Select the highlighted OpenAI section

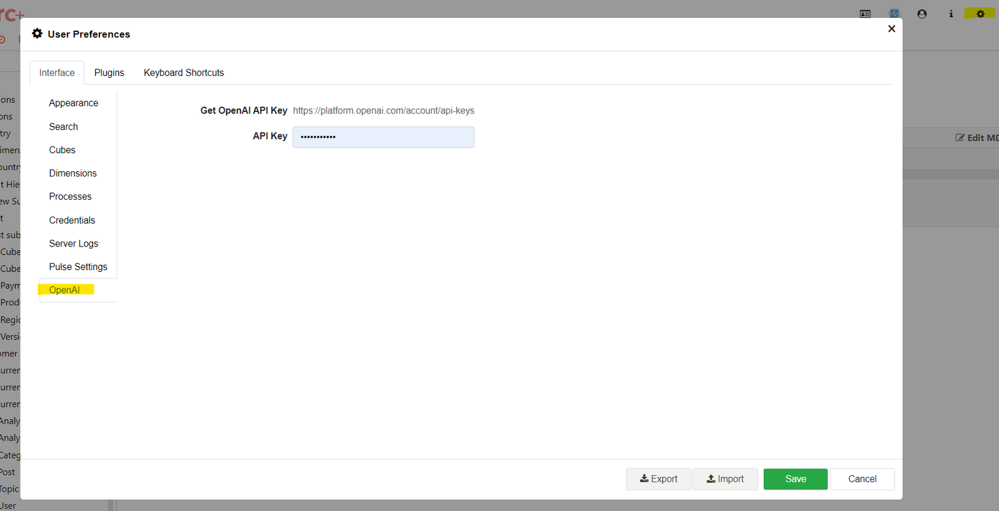pos(65,290)
